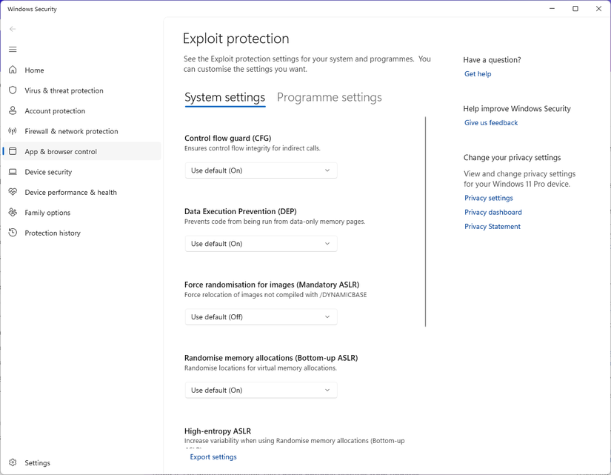Screen dimensions: 611x475
Task: Expand the Bottom-up ASLR options
Action: click(260, 390)
